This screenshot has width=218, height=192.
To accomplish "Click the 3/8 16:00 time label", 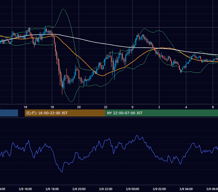I will tap(25, 189).
